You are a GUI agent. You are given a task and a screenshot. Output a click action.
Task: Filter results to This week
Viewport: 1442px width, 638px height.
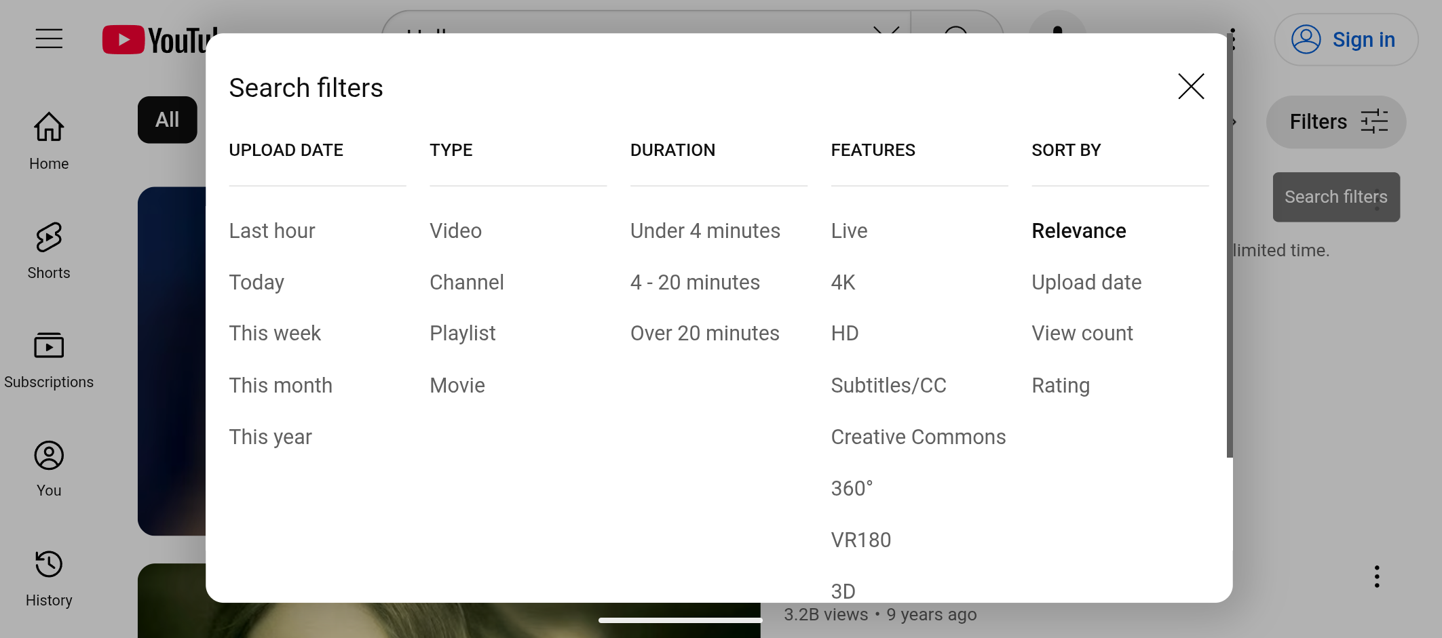pyautogui.click(x=275, y=334)
